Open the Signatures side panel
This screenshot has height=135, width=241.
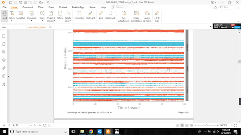pyautogui.click(x=4, y=84)
